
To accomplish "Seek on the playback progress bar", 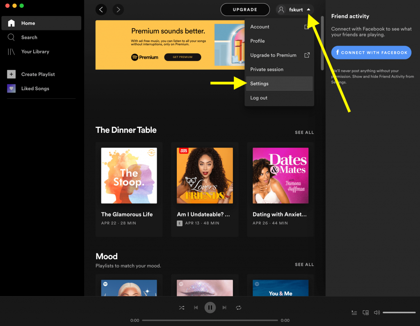I will point(210,320).
